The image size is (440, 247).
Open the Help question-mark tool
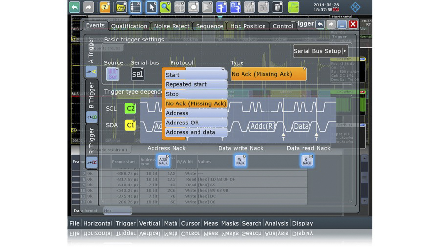[105, 7]
